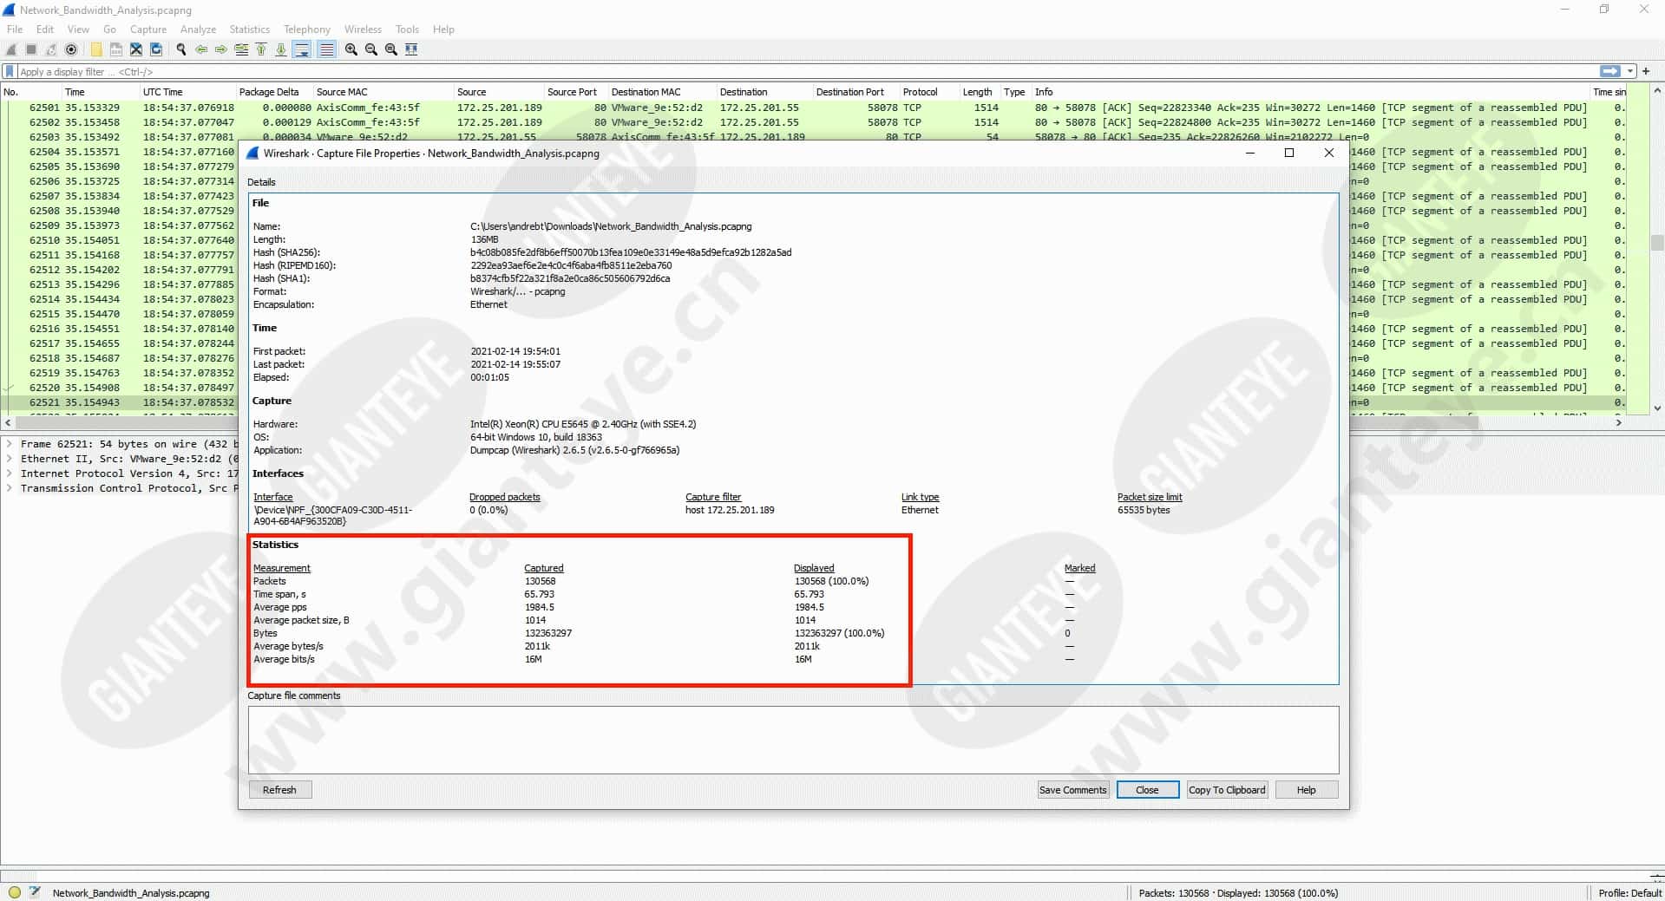Open the Wireless menu
This screenshot has height=901, width=1665.
coord(363,29)
